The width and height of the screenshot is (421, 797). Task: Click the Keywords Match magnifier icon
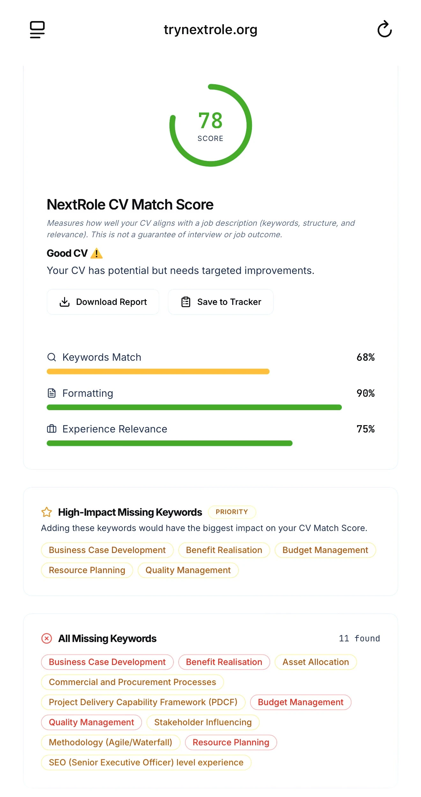pyautogui.click(x=52, y=357)
